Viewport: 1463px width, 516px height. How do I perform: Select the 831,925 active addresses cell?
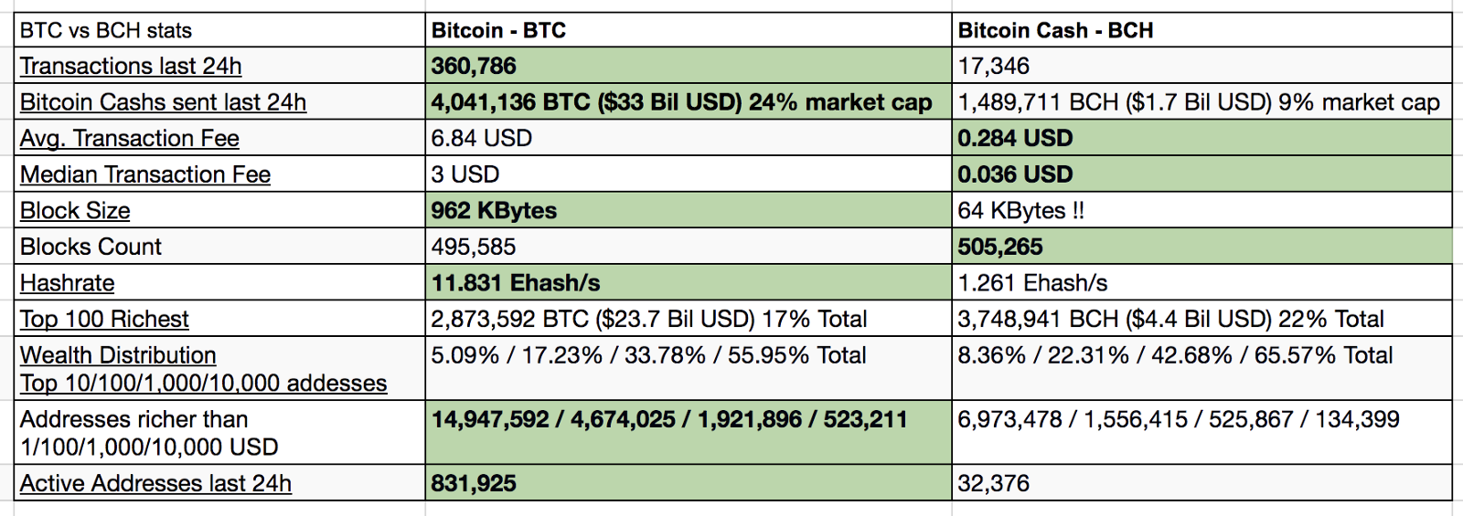coord(688,483)
